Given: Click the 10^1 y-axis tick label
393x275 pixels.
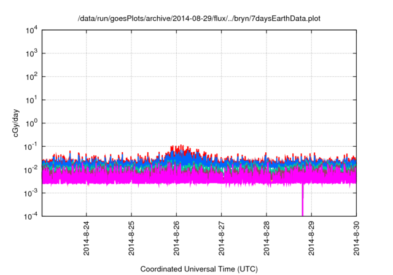Looking at the screenshot, I should (x=32, y=100).
